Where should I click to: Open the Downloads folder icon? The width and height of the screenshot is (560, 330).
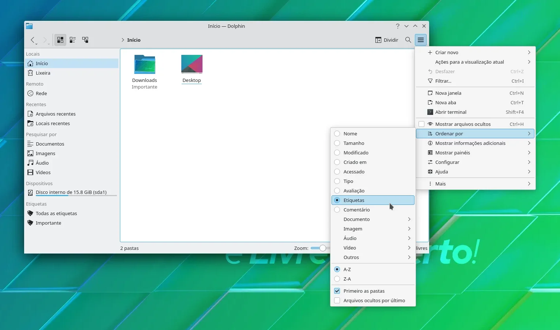[x=145, y=64]
